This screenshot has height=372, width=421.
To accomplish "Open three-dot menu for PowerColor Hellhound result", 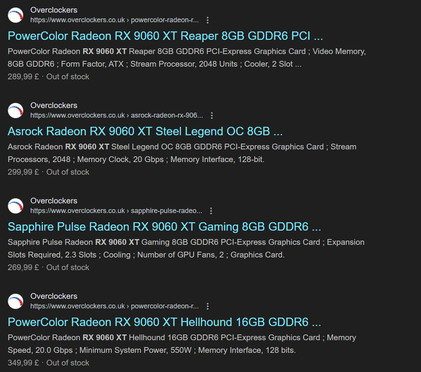I will pyautogui.click(x=207, y=306).
